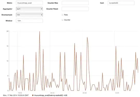Click the Counter Reset input field
140x97 pixels.
pyautogui.click(x=75, y=9)
